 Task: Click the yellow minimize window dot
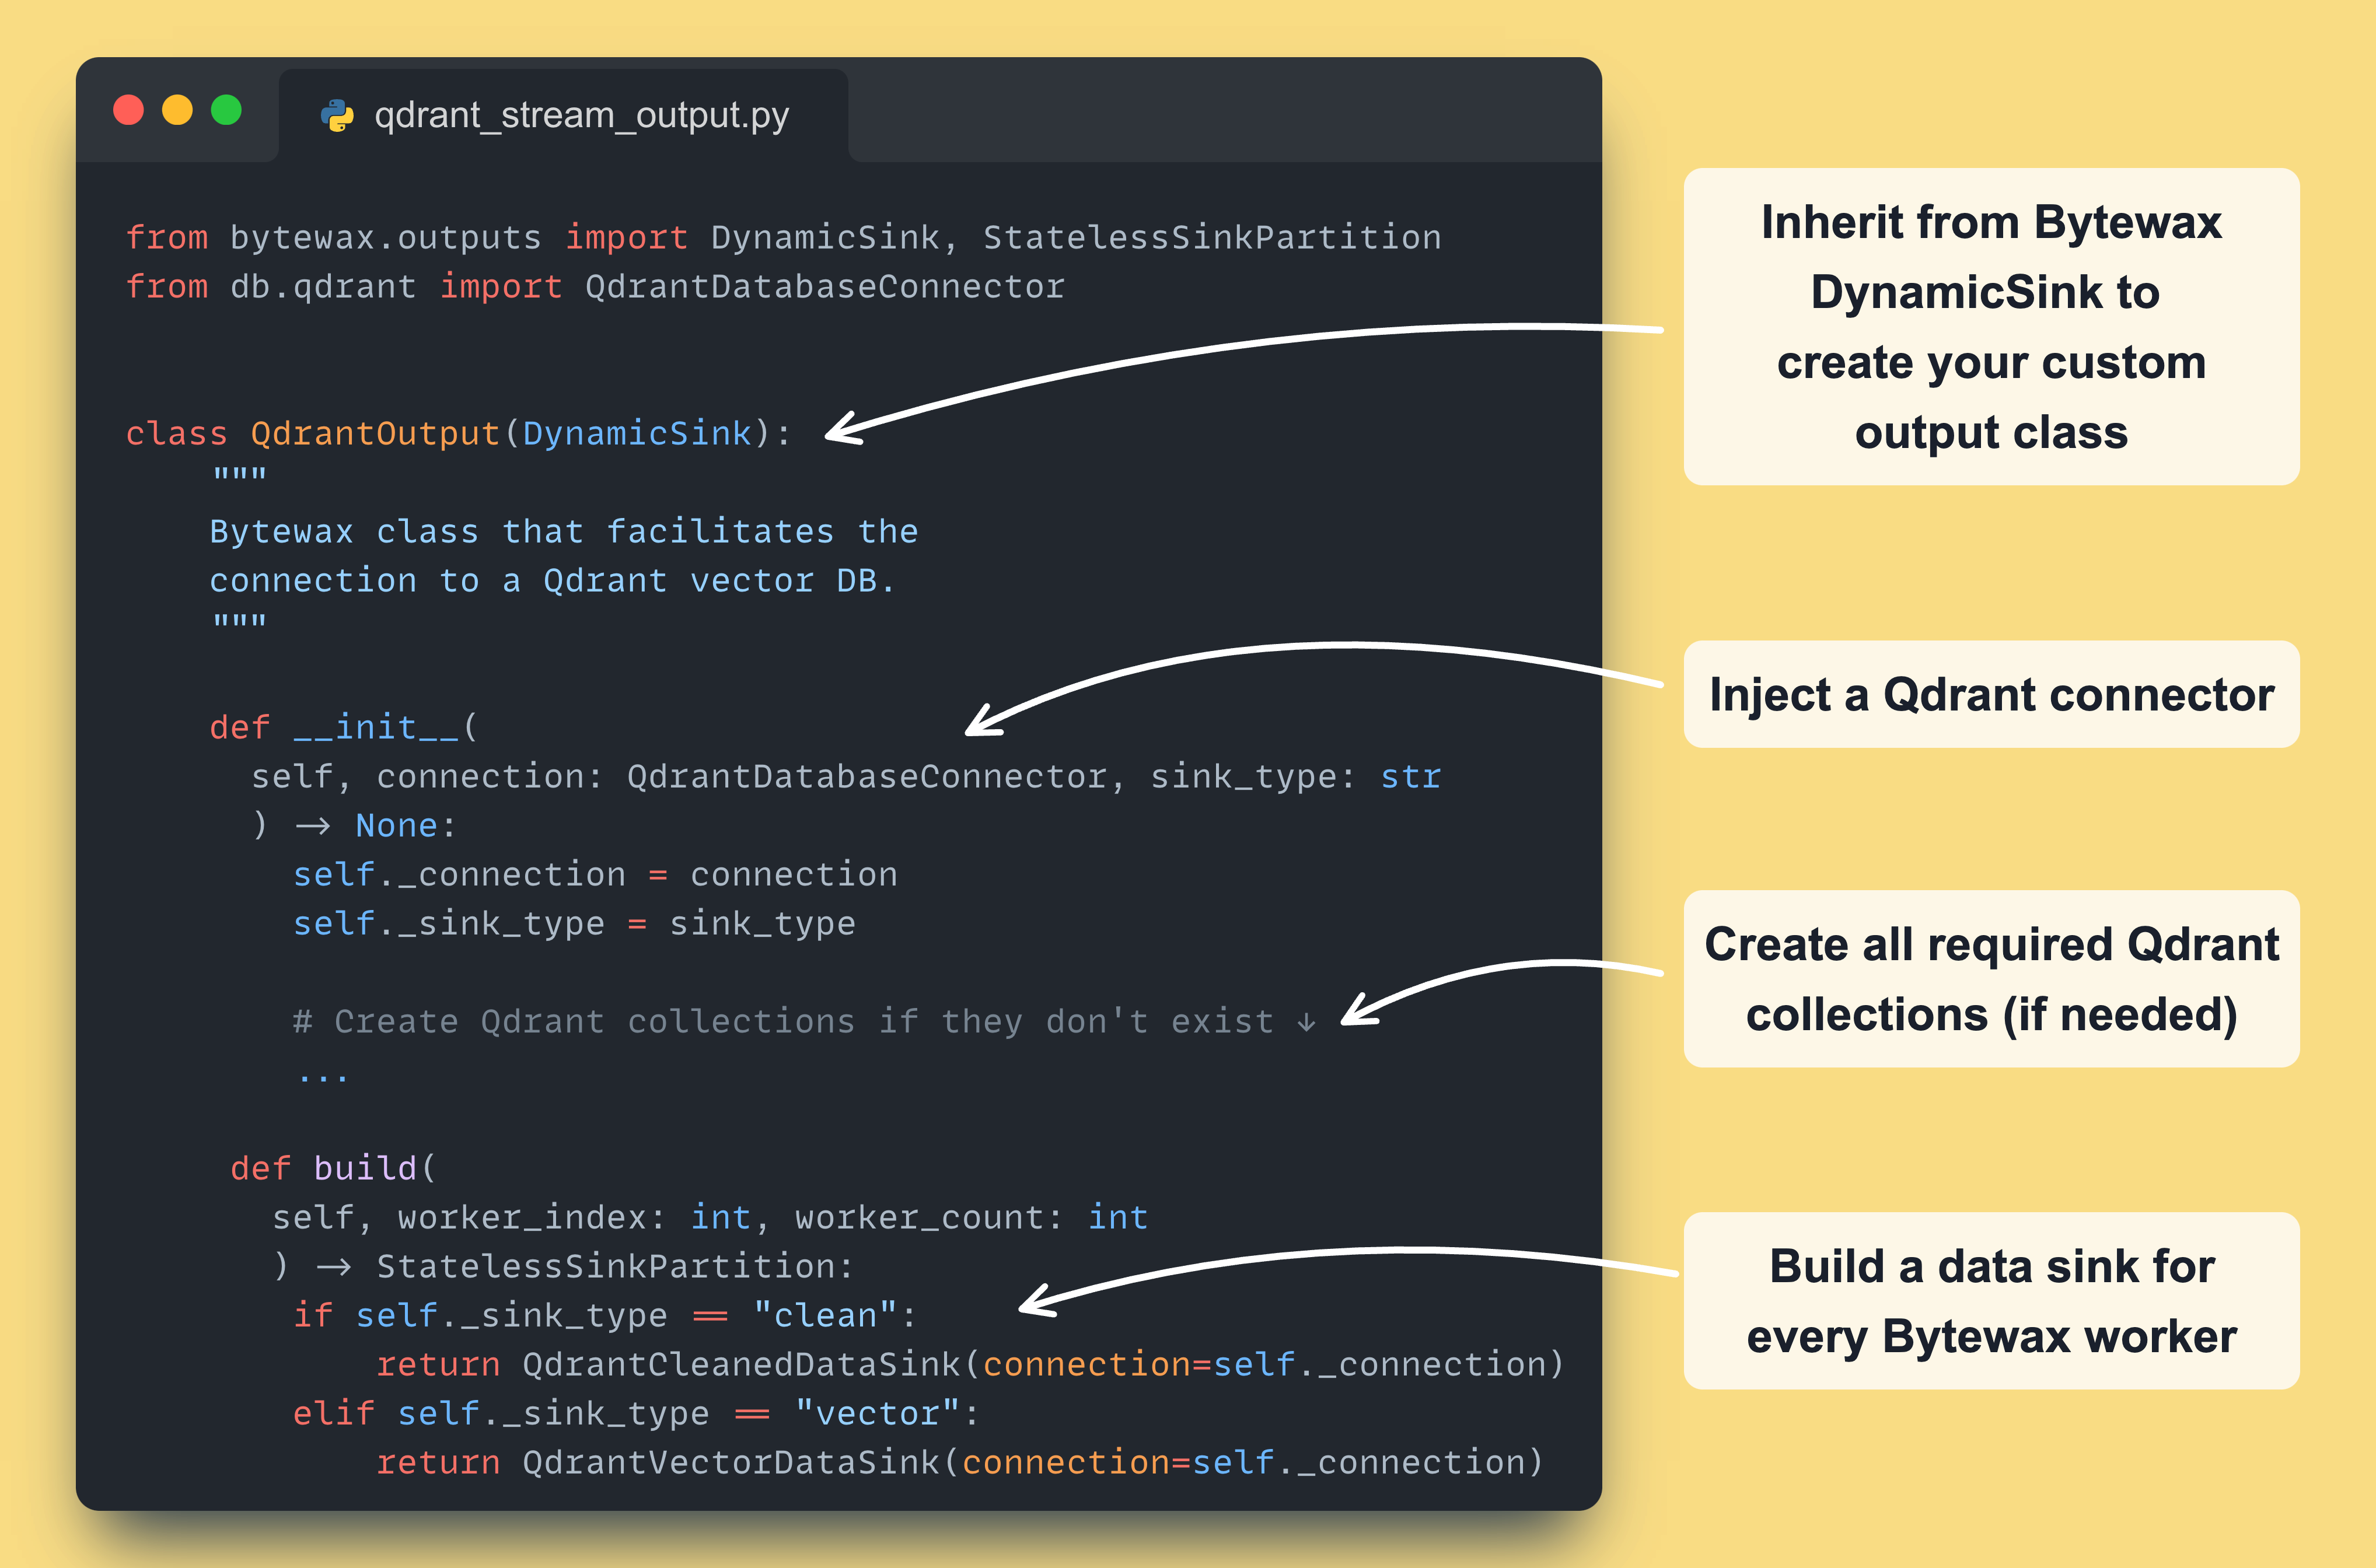pyautogui.click(x=177, y=110)
